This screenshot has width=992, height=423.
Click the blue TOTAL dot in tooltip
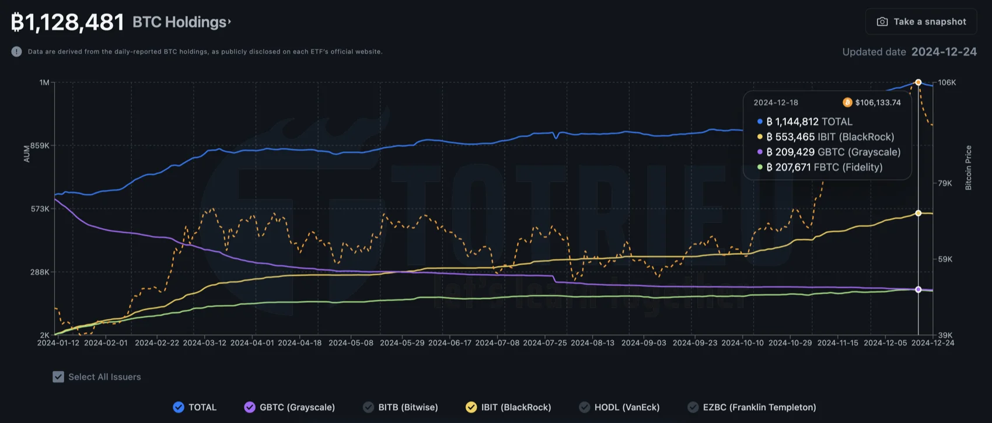pyautogui.click(x=760, y=121)
